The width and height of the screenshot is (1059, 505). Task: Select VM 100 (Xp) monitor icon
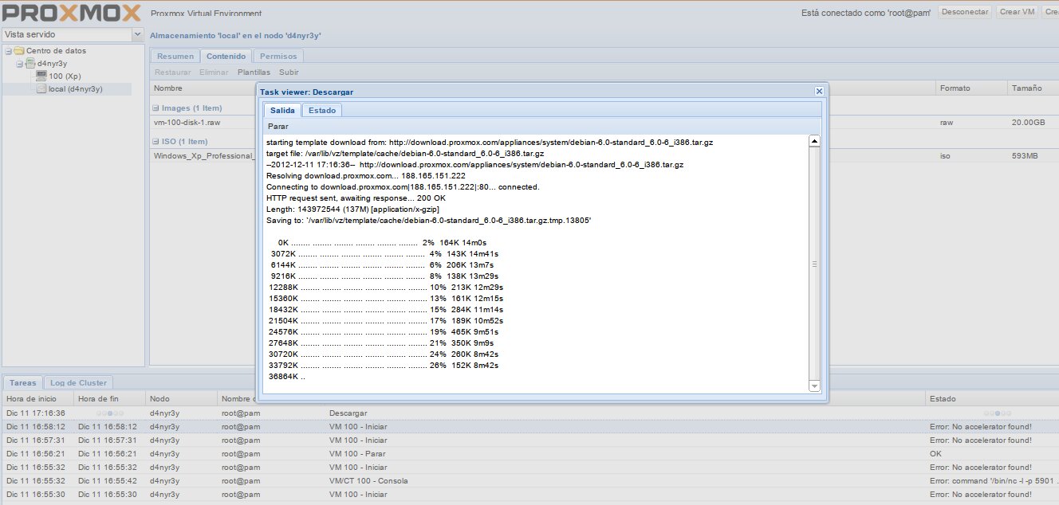click(x=41, y=76)
